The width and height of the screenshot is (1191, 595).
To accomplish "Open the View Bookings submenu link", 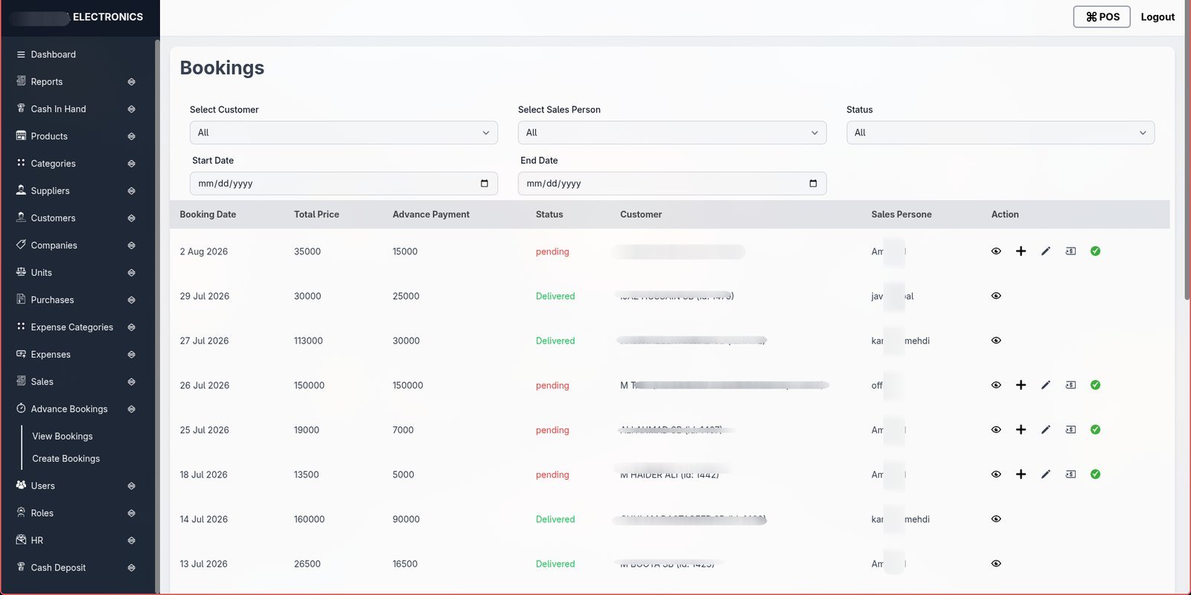I will point(63,437).
